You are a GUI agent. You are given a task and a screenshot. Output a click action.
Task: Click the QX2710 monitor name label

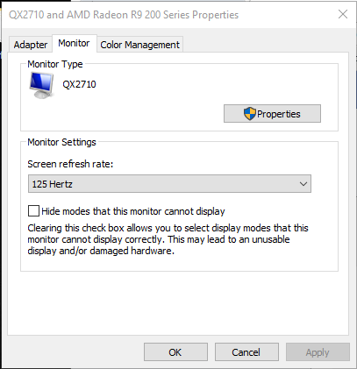coord(79,84)
